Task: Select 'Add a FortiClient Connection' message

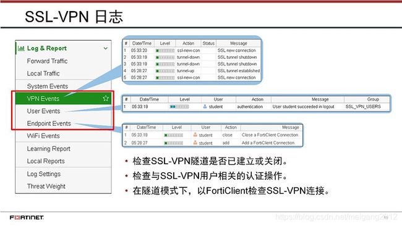Action: [x=268, y=143]
